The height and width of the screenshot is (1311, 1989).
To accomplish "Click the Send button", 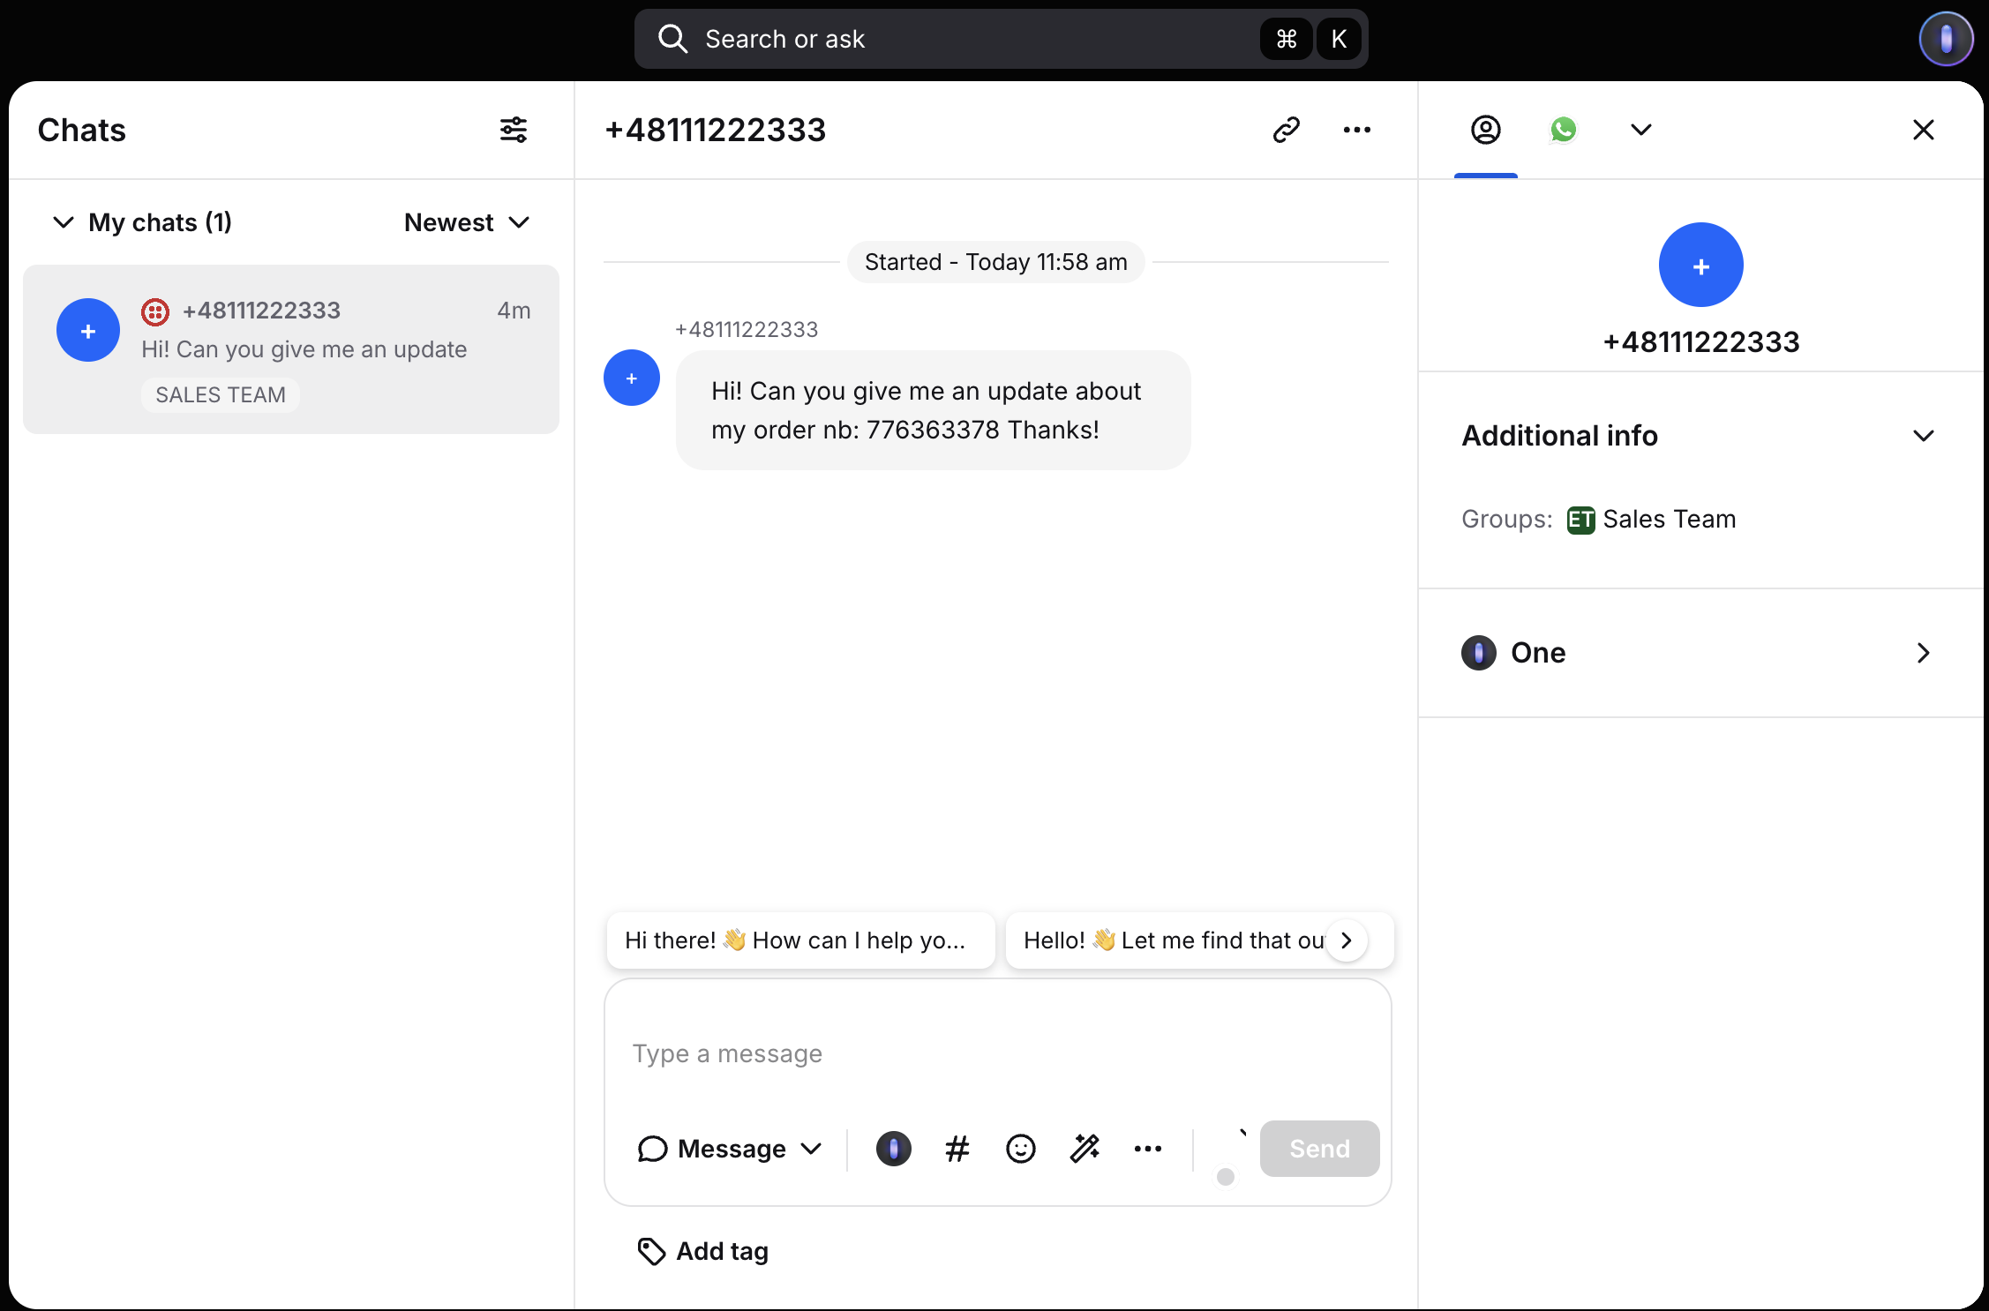I will click(x=1318, y=1149).
